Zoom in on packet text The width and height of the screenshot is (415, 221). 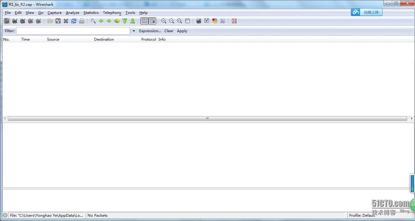pos(164,21)
